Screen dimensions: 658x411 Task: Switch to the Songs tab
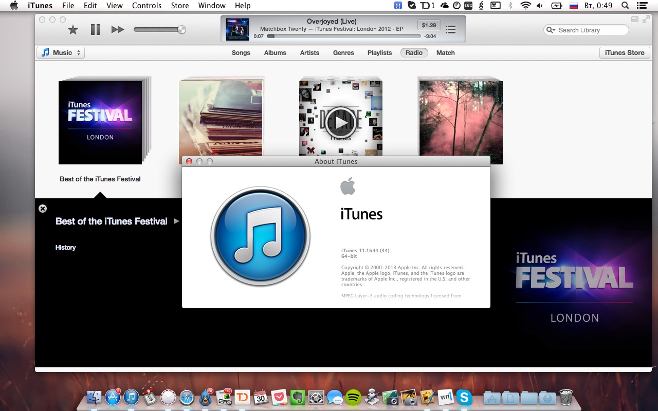241,52
